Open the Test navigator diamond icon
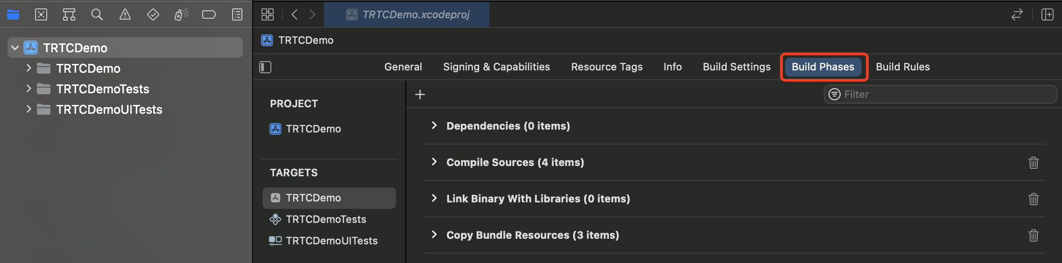This screenshot has width=1062, height=263. point(153,15)
